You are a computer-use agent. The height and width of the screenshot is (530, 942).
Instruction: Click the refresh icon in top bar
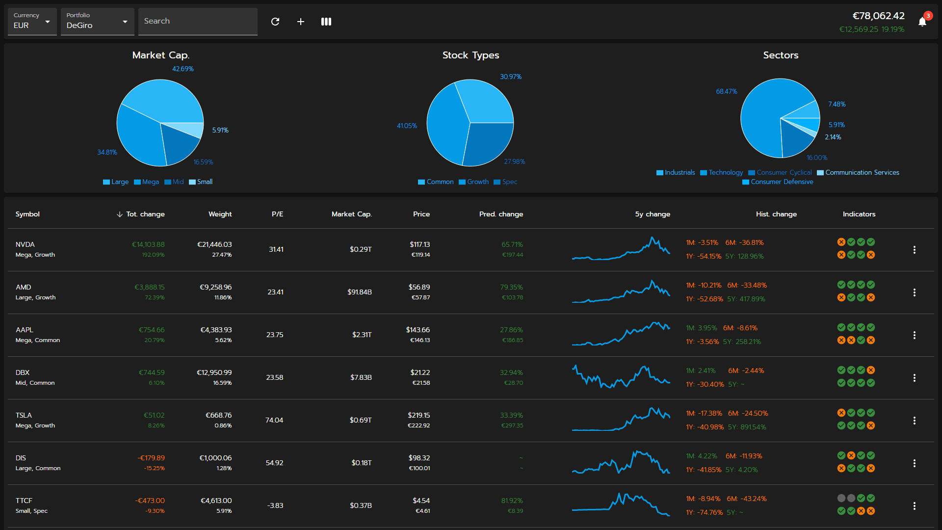pos(275,22)
